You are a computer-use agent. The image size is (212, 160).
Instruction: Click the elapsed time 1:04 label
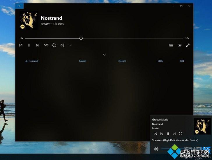point(22,38)
